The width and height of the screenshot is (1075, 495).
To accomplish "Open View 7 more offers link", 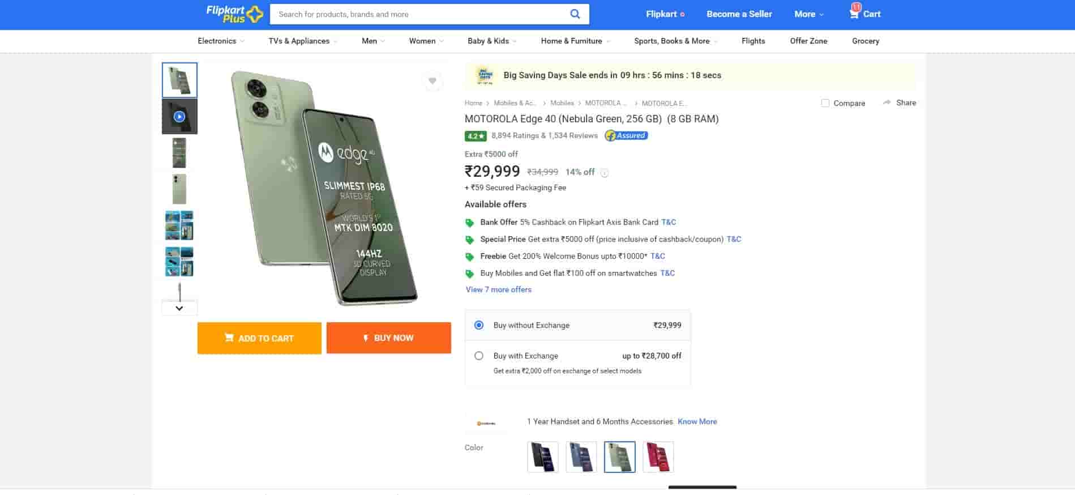I will [x=499, y=289].
